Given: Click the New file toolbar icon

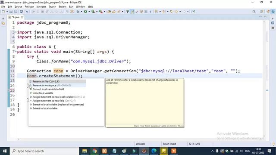Looking at the screenshot, I should point(3,12).
